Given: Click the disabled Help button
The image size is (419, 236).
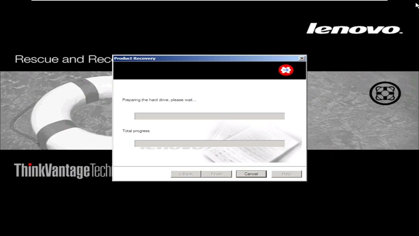Looking at the screenshot, I should (x=286, y=174).
